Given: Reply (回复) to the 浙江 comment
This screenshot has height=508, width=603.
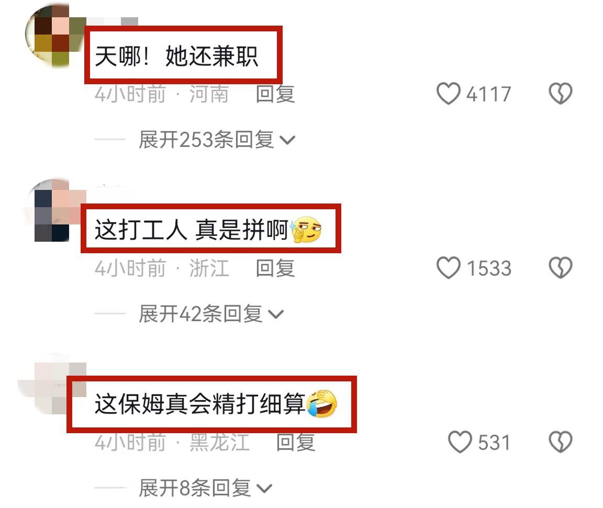Looking at the screenshot, I should (275, 268).
